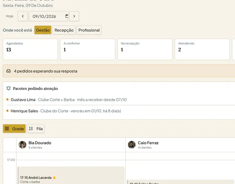This screenshot has width=235, height=184.
Task: Click the orange dot beside Gustavo Lima
Action: (x=7, y=99)
